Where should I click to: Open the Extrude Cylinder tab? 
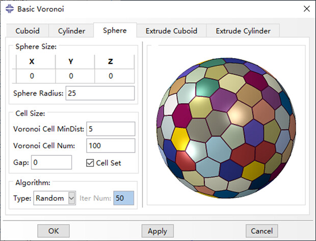pyautogui.click(x=243, y=31)
